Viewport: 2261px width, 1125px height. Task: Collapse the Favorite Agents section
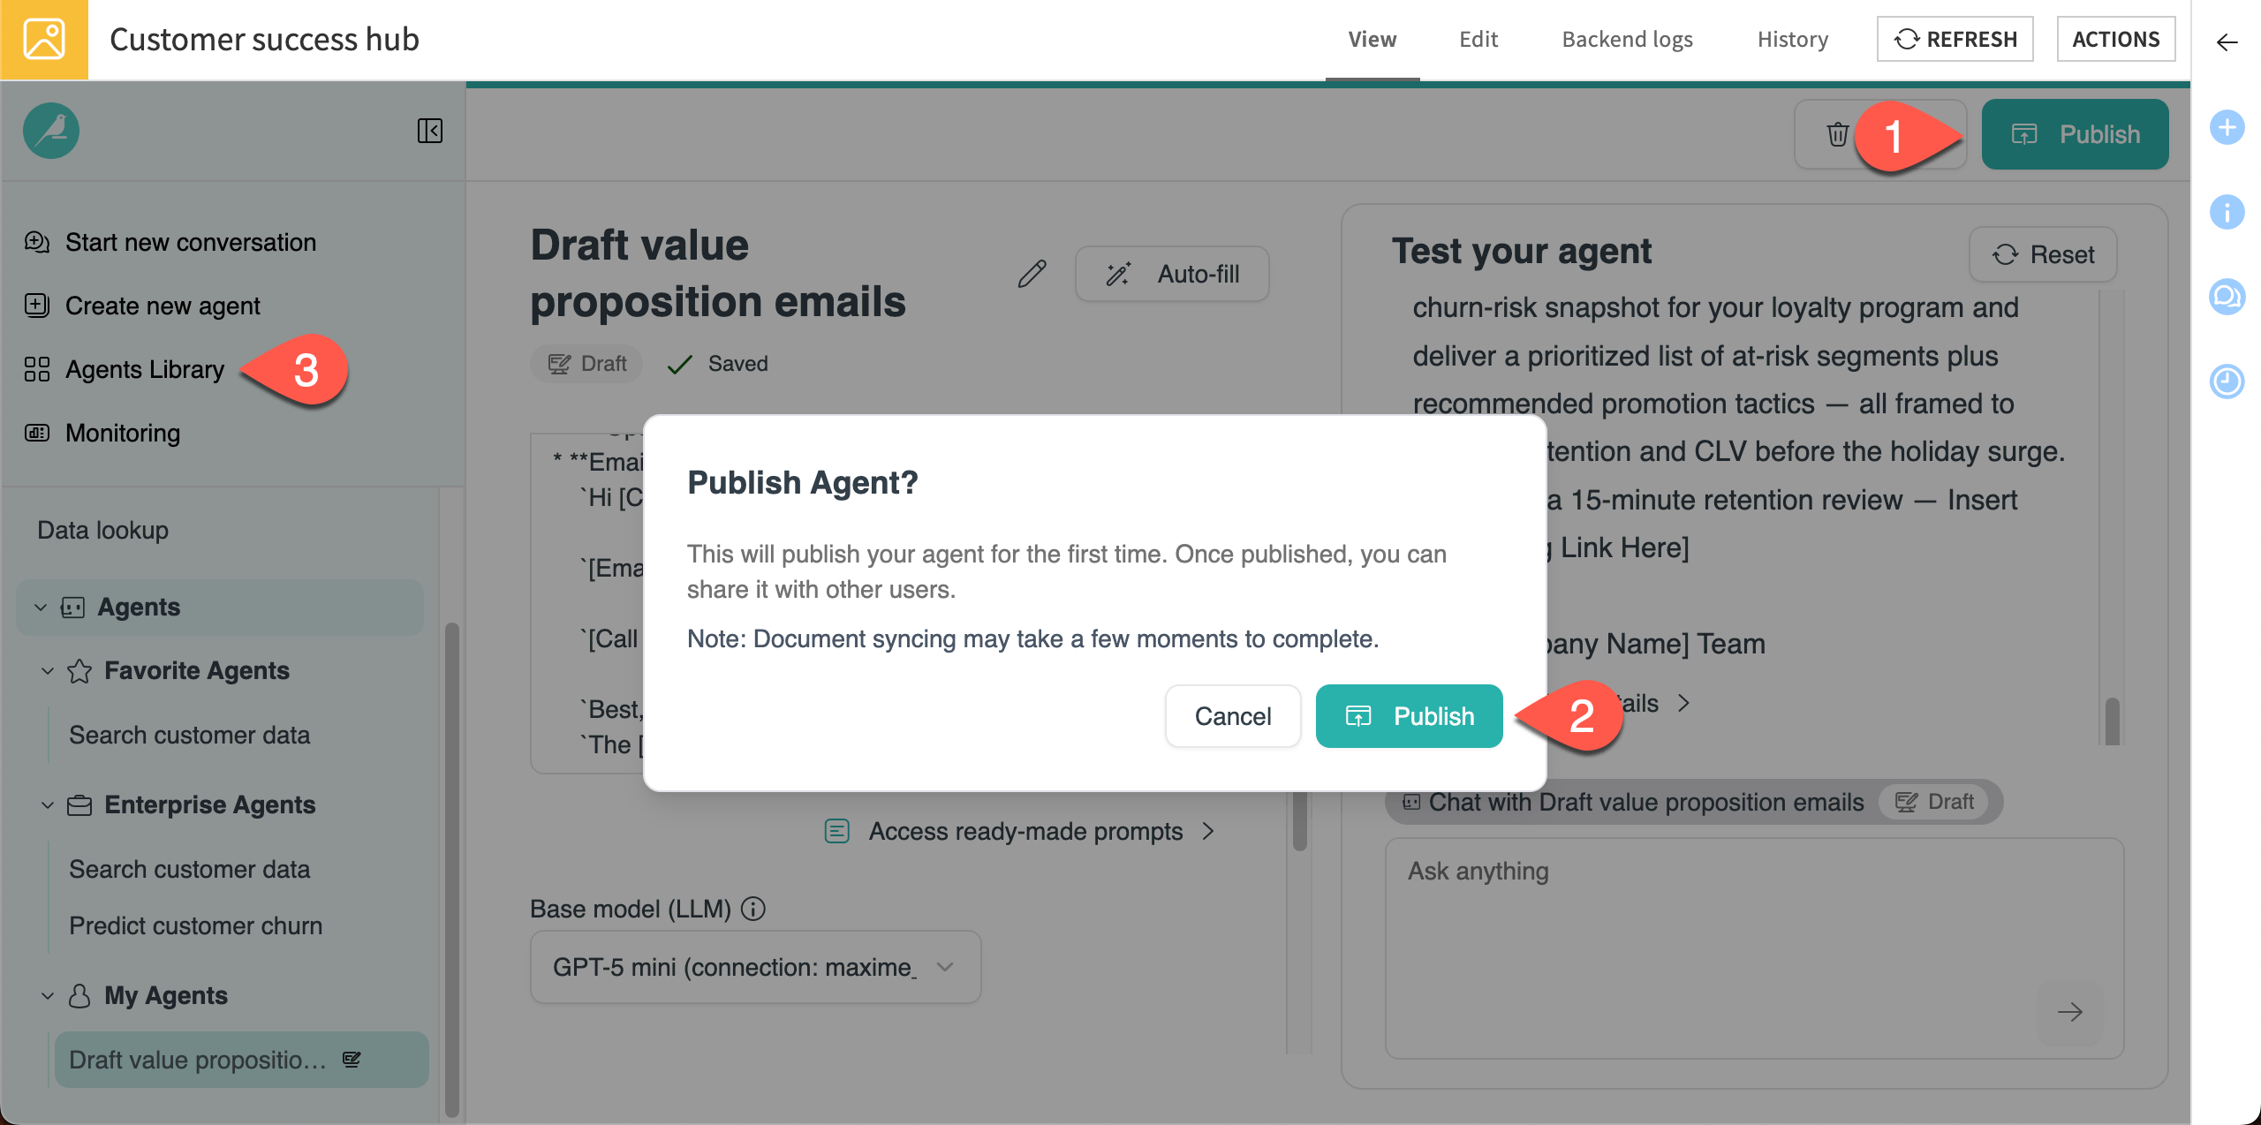48,671
